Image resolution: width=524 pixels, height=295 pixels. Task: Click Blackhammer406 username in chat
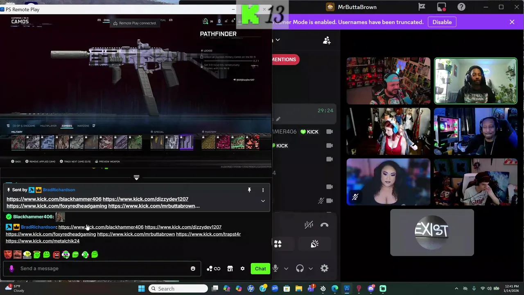33,216
